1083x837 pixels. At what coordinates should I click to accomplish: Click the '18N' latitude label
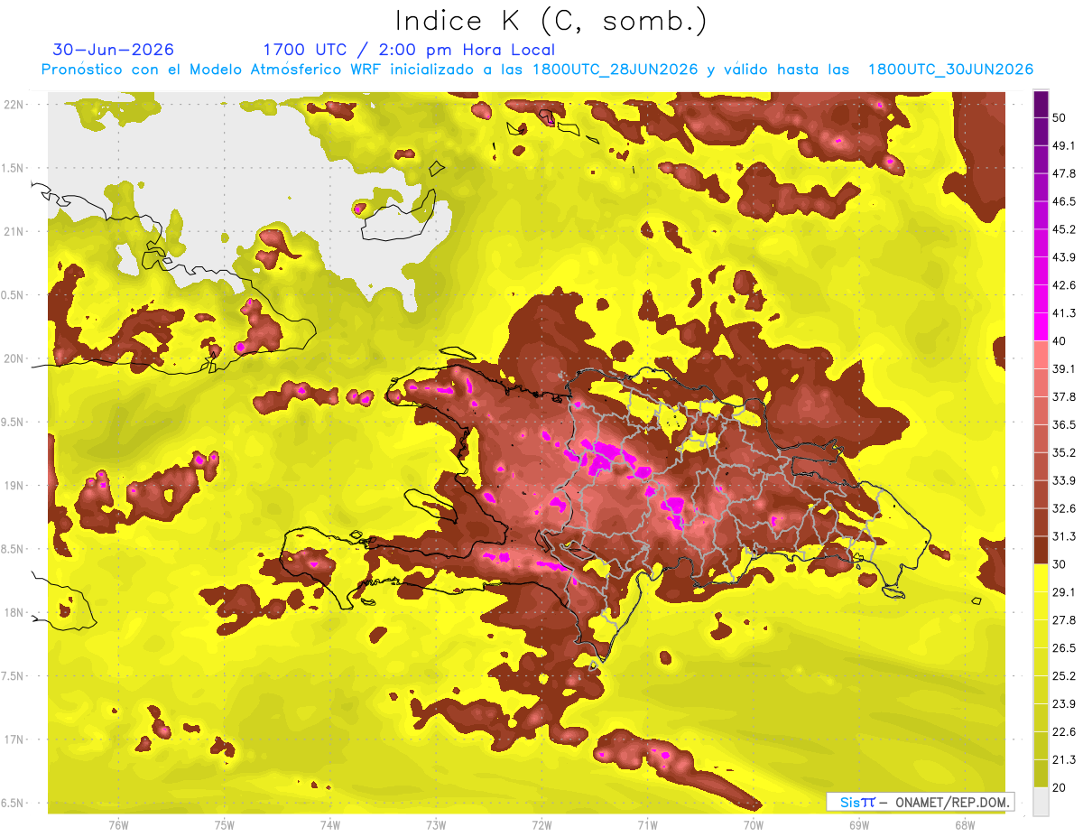[x=15, y=613]
